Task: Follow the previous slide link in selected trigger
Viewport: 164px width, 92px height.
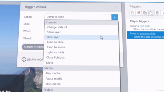Action: 148,33
